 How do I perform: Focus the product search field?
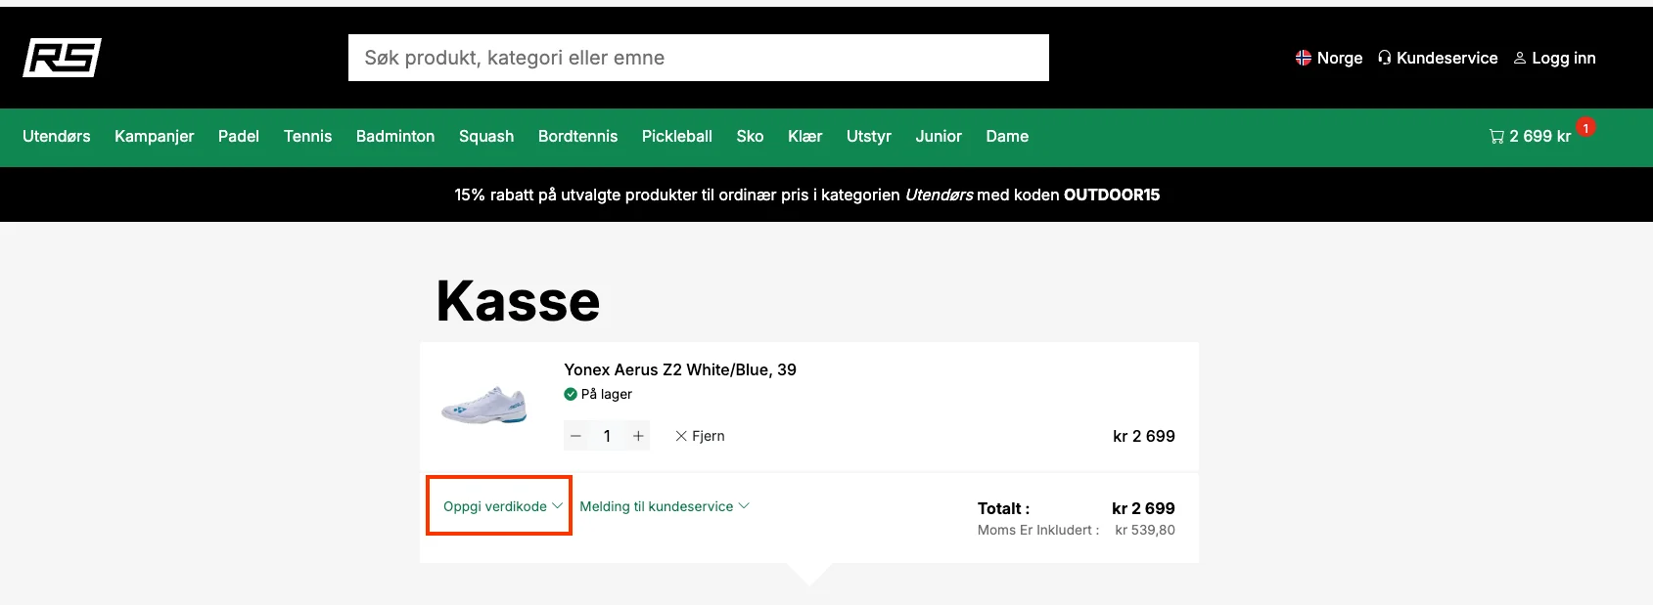(x=699, y=58)
